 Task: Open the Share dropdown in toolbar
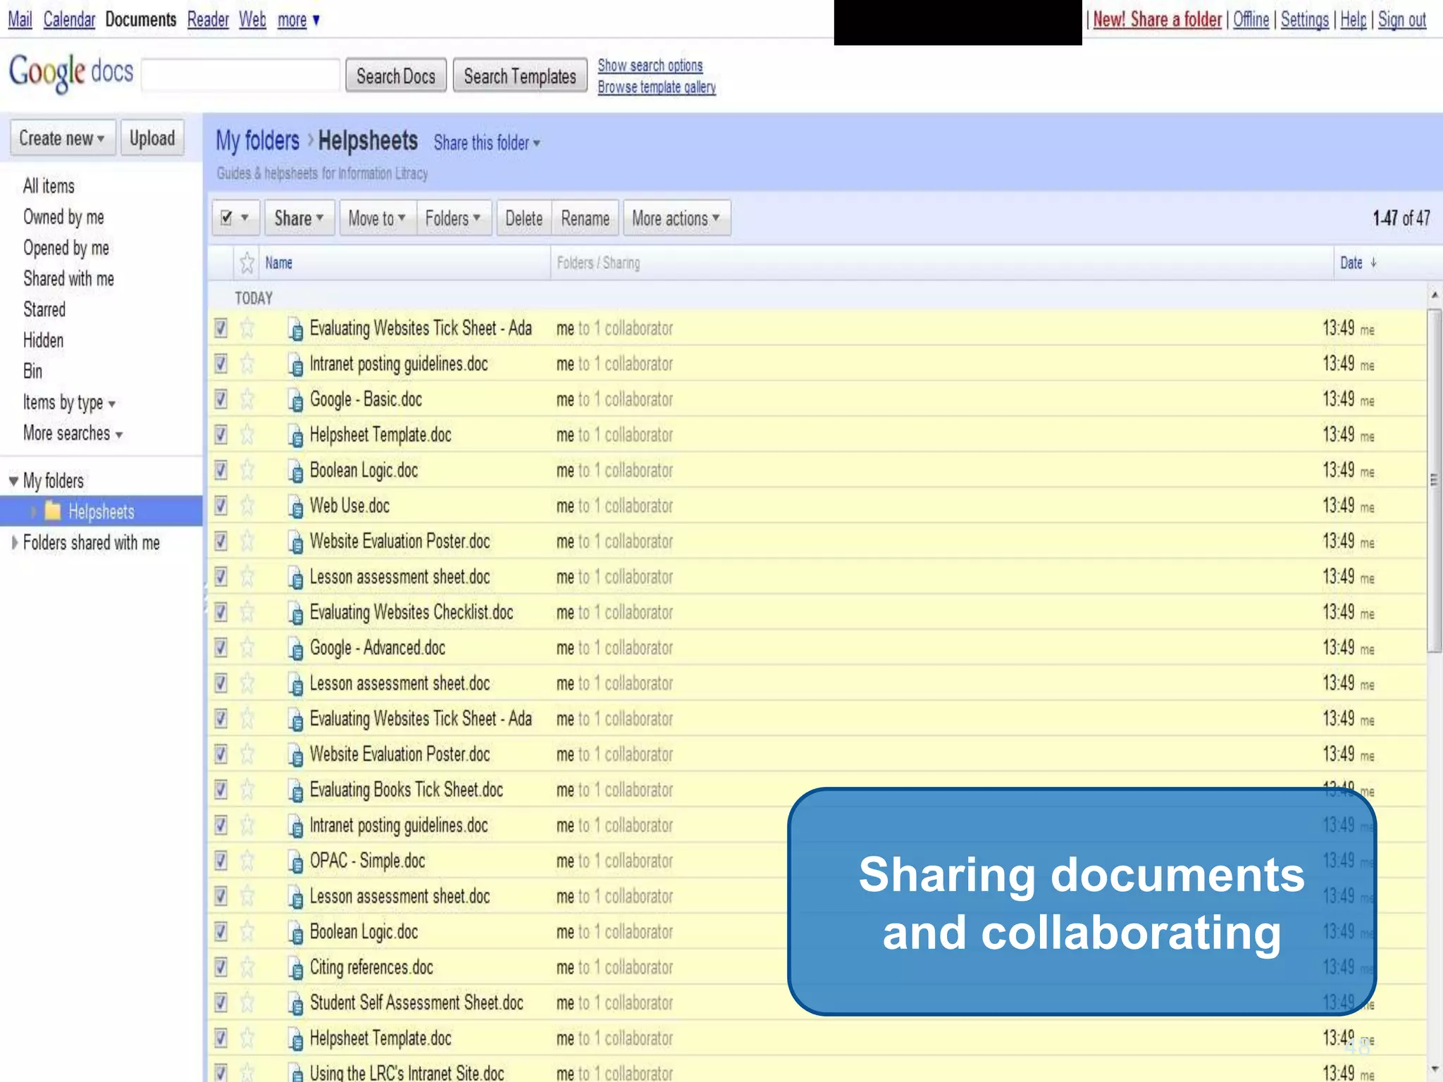(x=299, y=218)
